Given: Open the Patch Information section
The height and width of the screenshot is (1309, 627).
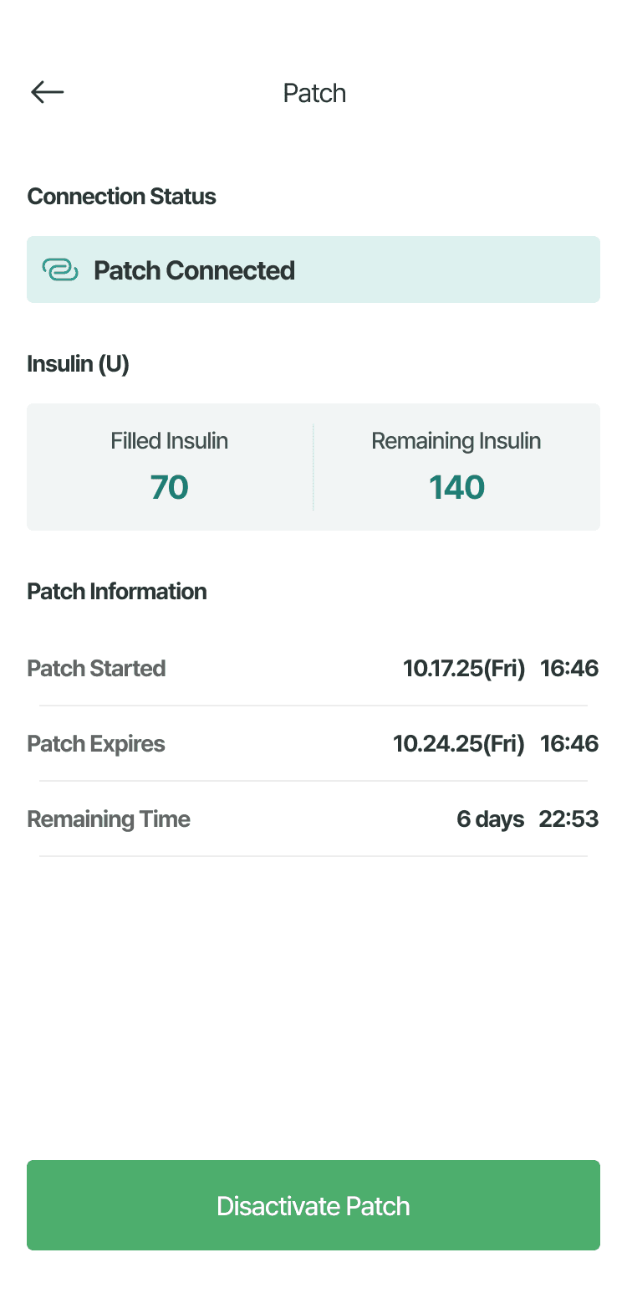Looking at the screenshot, I should tap(117, 591).
